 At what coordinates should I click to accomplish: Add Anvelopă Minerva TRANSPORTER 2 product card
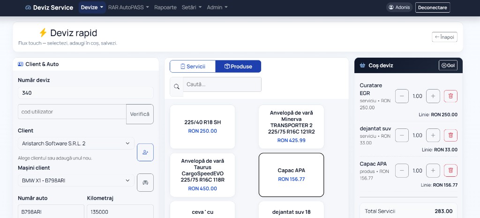291,127
